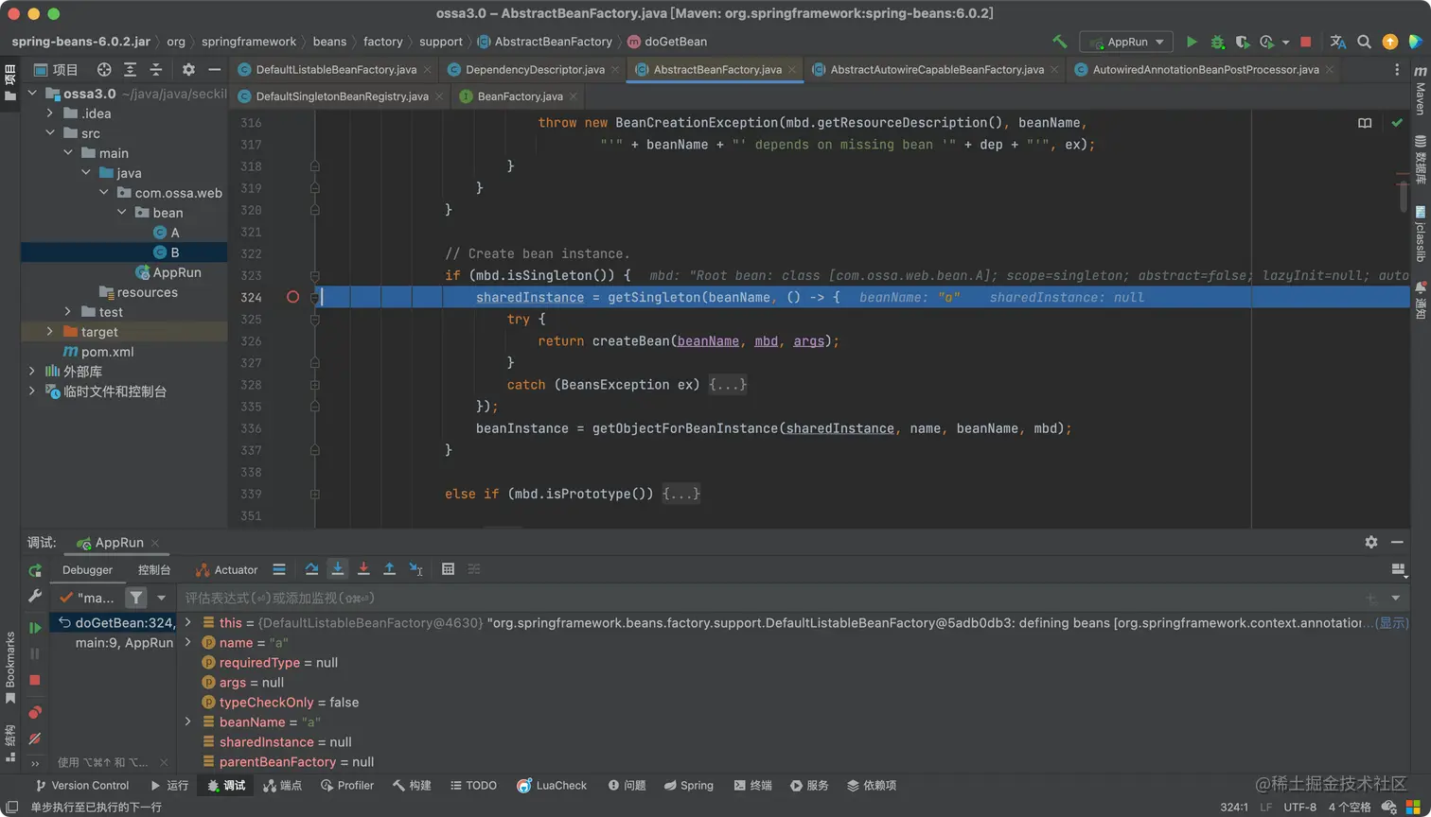
Task: Collapse the com.ossa.web package
Action: coord(104,193)
